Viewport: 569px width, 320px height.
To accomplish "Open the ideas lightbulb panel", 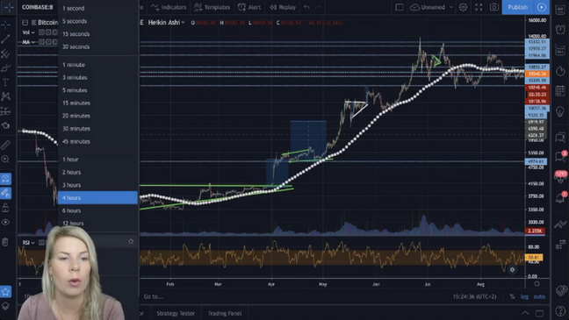I will pyautogui.click(x=560, y=111).
